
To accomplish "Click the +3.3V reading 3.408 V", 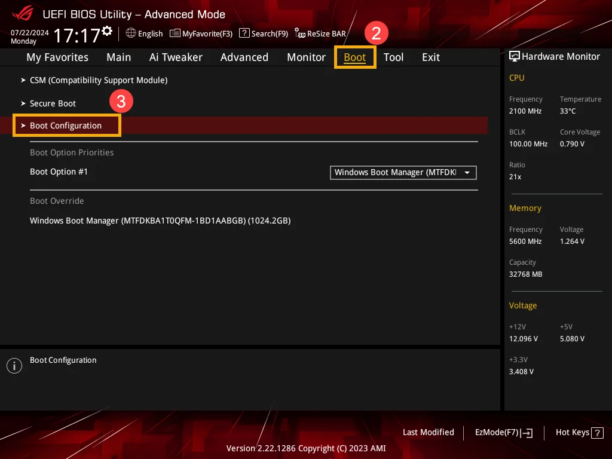I will (521, 372).
